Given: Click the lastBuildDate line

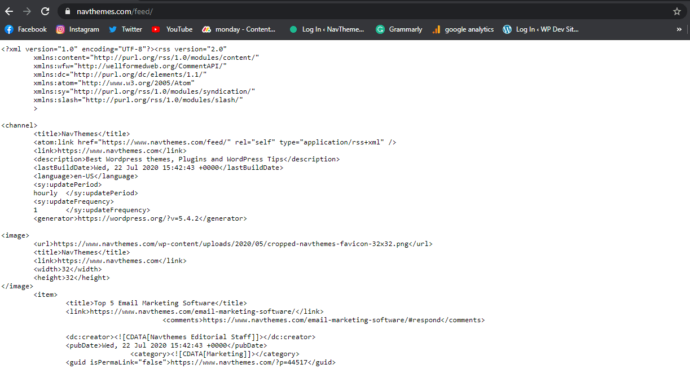Looking at the screenshot, I should point(159,168).
